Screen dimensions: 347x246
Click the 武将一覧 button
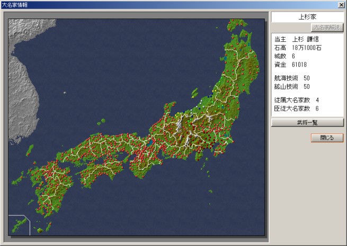point(307,123)
